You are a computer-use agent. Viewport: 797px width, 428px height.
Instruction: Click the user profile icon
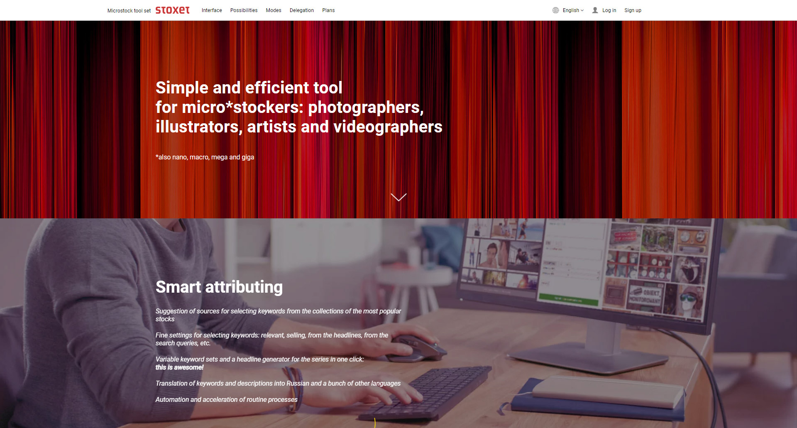click(595, 10)
